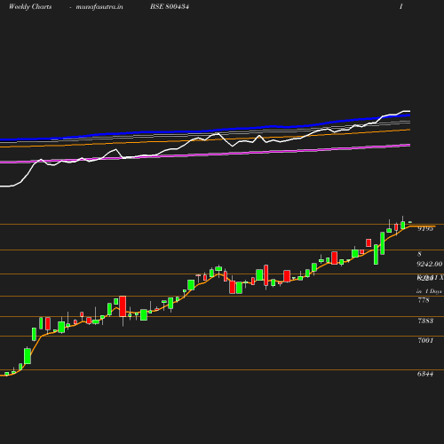Image resolution: width=444 pixels, height=444 pixels.
Task: Click the 9242.00 price value
Action: [x=430, y=264]
